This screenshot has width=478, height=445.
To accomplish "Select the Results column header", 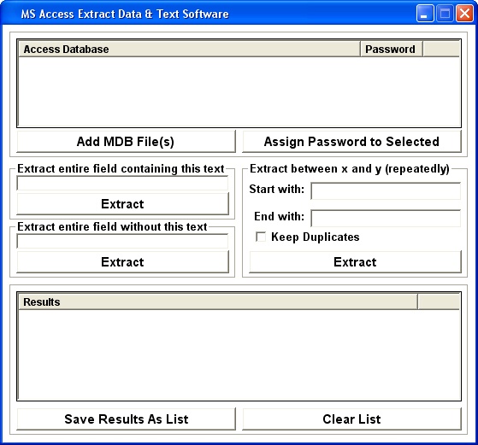I will click(x=218, y=302).
